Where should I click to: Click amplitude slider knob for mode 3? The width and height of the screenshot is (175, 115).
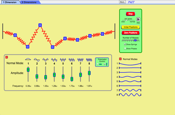click(45, 77)
